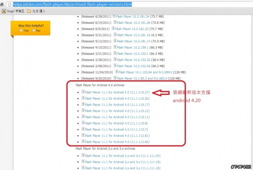Open the Sogi! bookmark
The image size is (253, 170).
[x=13, y=11]
